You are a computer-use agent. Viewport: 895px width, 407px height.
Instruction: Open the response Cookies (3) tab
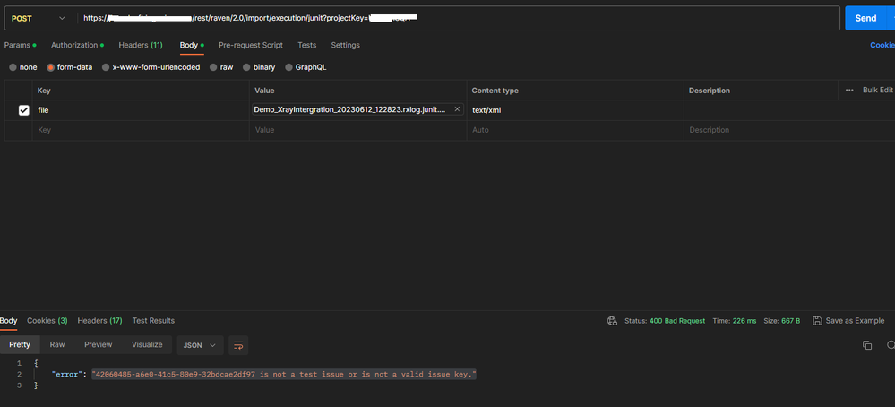point(47,321)
